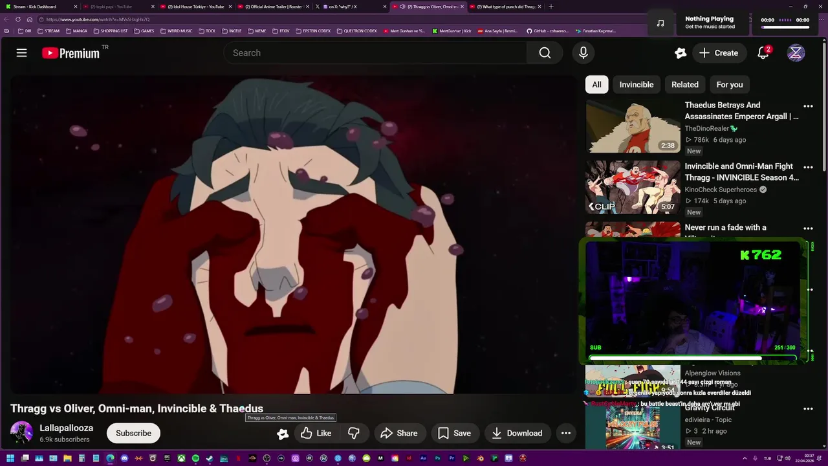Screen dimensions: 828x466
Task: Select the Invincible filter chip
Action: pyautogui.click(x=637, y=85)
